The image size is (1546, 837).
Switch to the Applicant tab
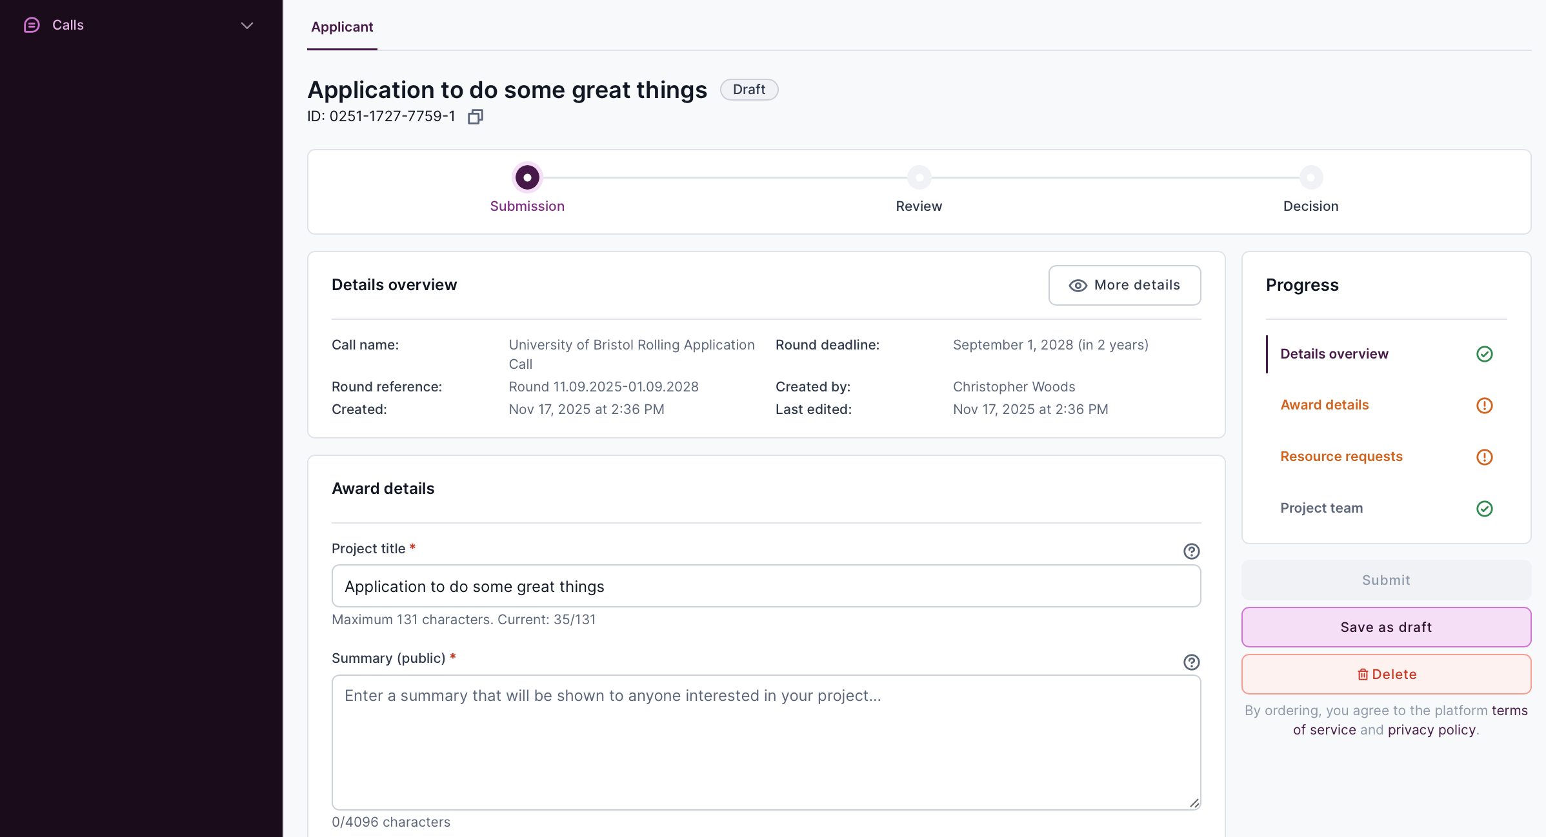pos(341,27)
